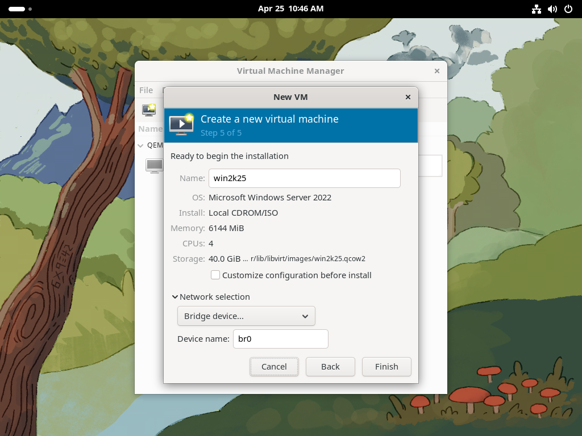This screenshot has height=436, width=582.
Task: Collapse the QEMU connection row
Action: pos(141,145)
